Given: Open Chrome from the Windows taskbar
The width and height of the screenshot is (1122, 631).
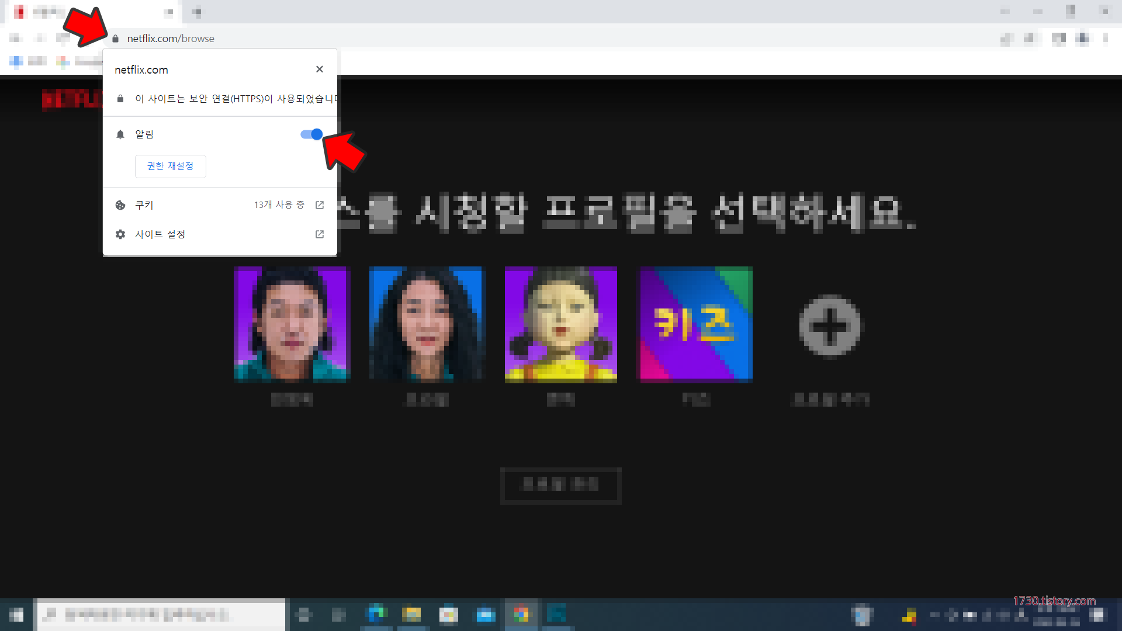Looking at the screenshot, I should tap(521, 615).
